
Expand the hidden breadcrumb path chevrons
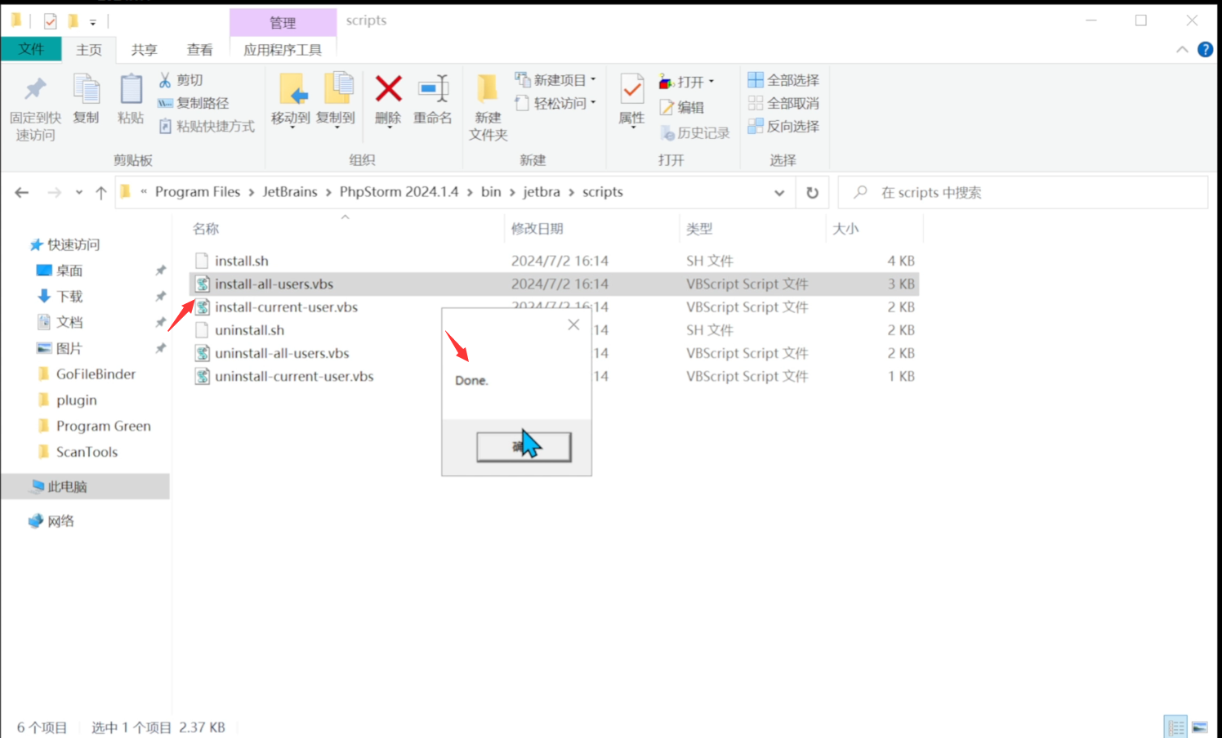tap(144, 192)
